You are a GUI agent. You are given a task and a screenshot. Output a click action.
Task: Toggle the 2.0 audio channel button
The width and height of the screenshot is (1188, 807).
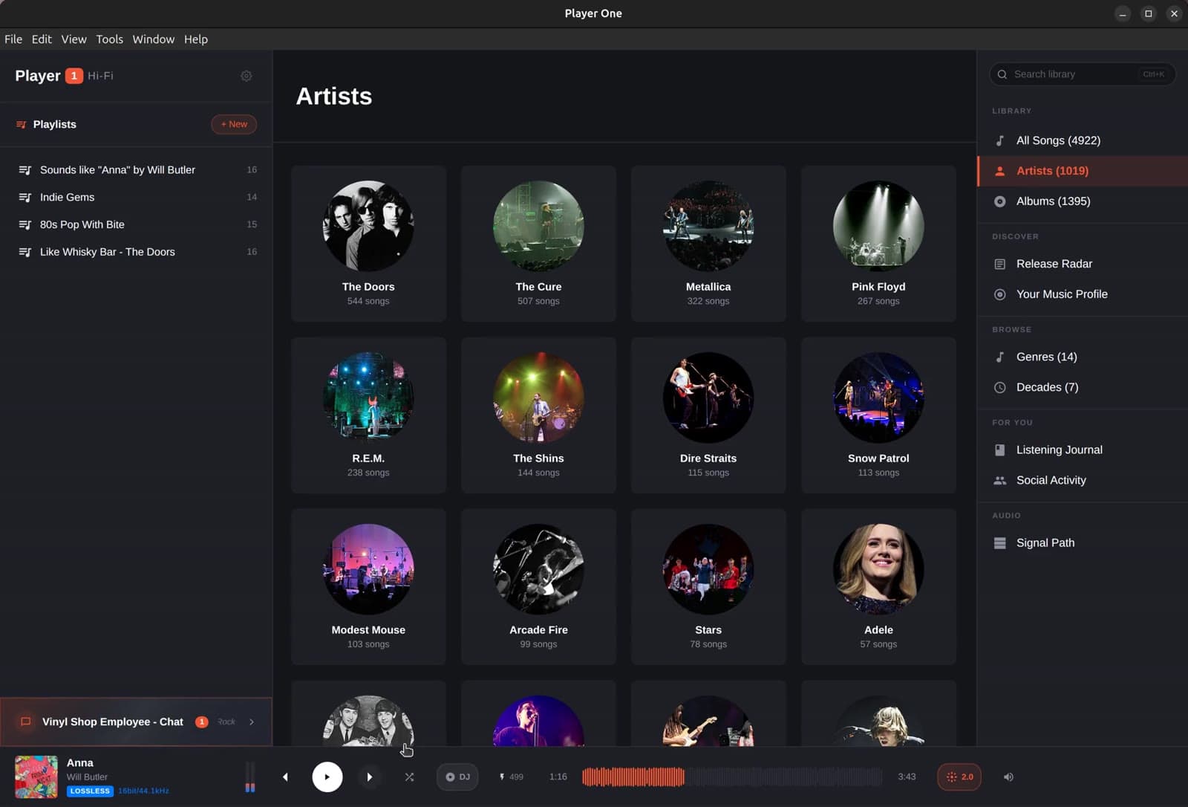[x=959, y=777]
